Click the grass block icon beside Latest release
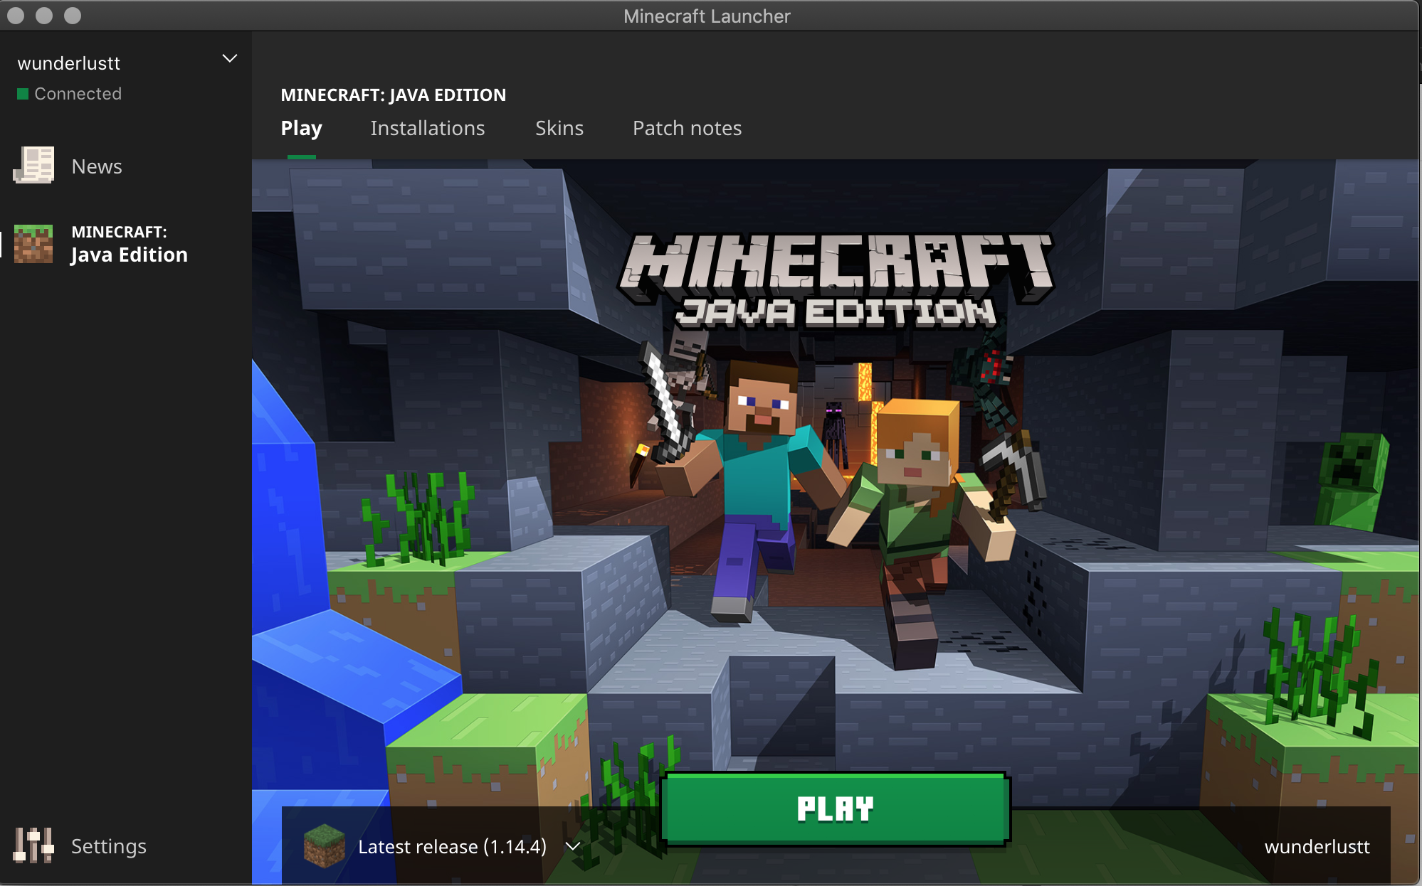This screenshot has height=886, width=1422. pyautogui.click(x=324, y=845)
